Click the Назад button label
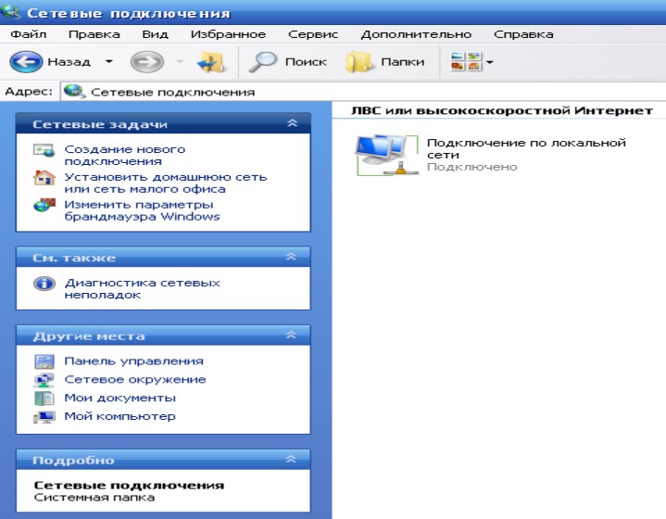This screenshot has width=666, height=519. (69, 62)
